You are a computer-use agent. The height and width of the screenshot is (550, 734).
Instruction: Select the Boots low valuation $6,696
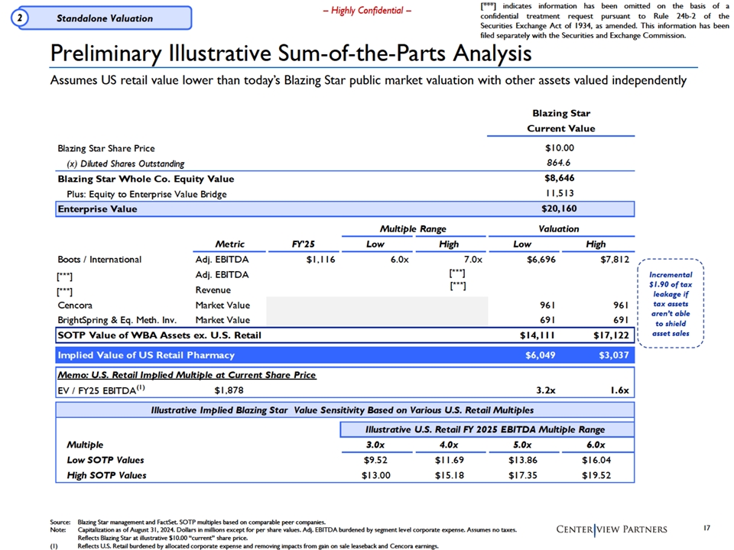[x=541, y=259]
